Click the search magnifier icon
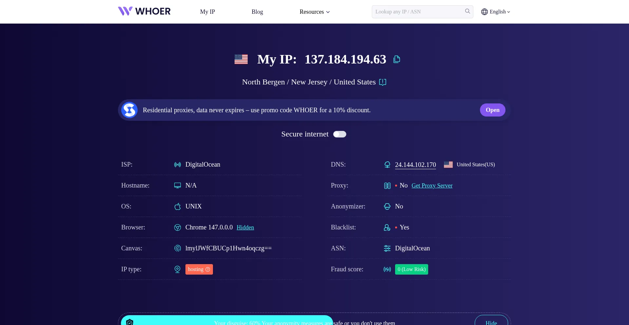Image resolution: width=629 pixels, height=325 pixels. [x=467, y=11]
